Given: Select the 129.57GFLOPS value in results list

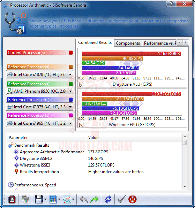Looking at the screenshot, I should tap(101, 165).
